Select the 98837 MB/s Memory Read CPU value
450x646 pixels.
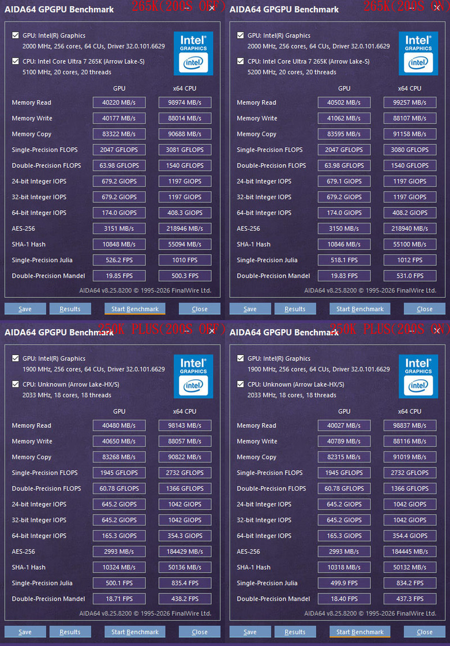coord(410,425)
